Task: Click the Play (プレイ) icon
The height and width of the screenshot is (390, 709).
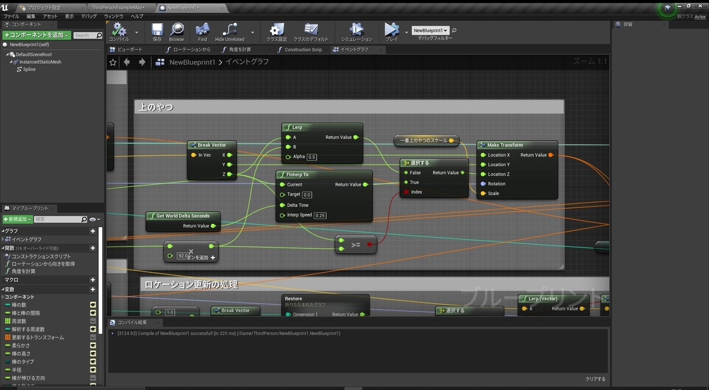Action: click(392, 29)
